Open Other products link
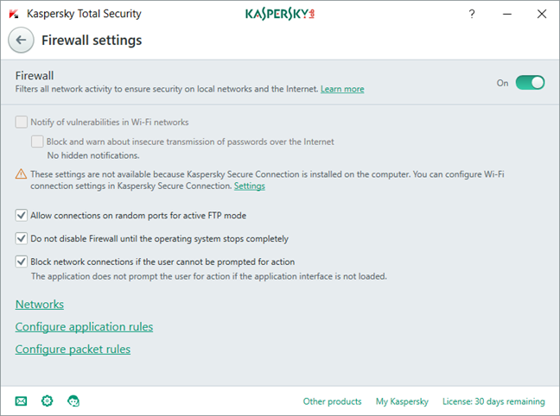 332,401
